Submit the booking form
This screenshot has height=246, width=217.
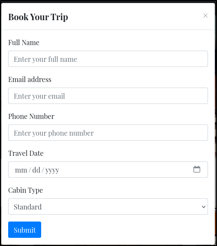point(24,230)
